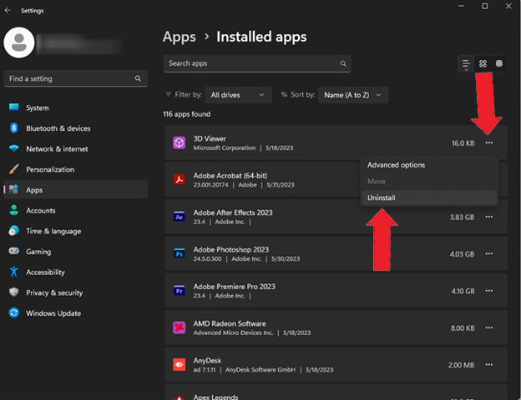The width and height of the screenshot is (521, 400).
Task: Open more options for Adobe Photoshop 2023
Action: 488,254
